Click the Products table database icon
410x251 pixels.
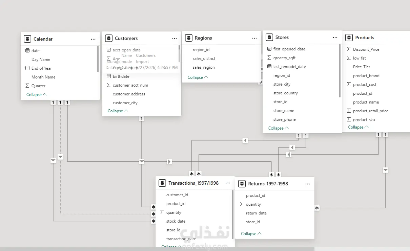tap(349, 38)
